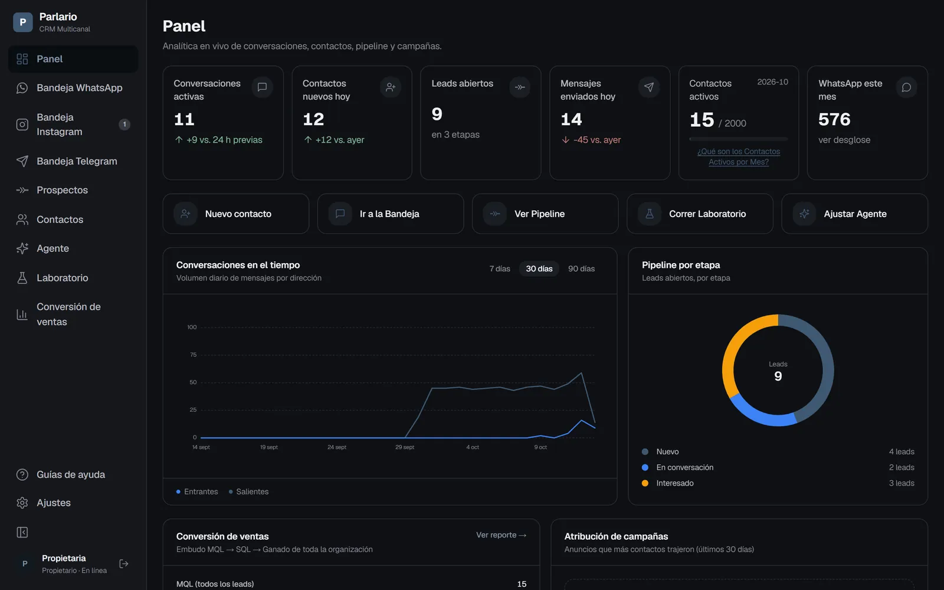Collapse the sidebar with the panel icon
The image size is (944, 590).
22,532
